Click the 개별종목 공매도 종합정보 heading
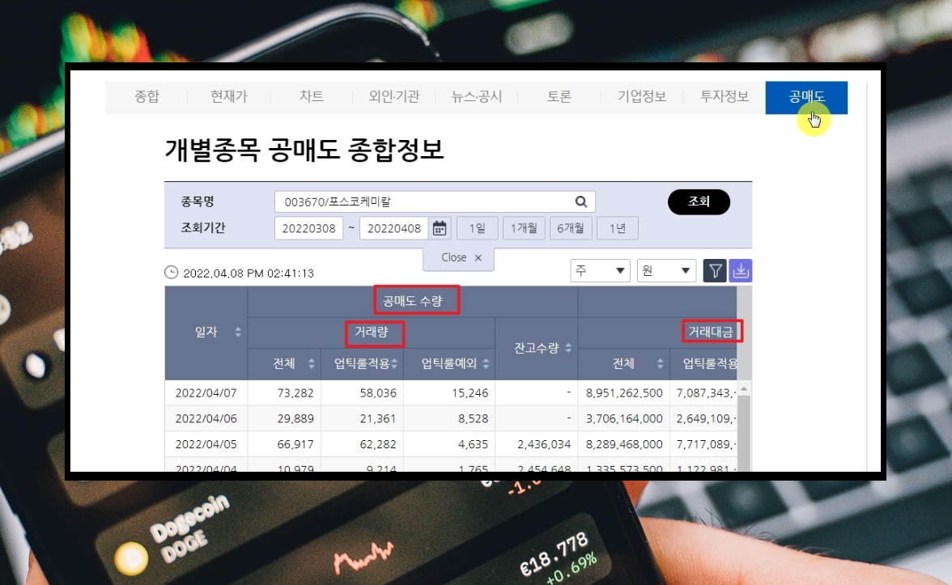 (304, 149)
